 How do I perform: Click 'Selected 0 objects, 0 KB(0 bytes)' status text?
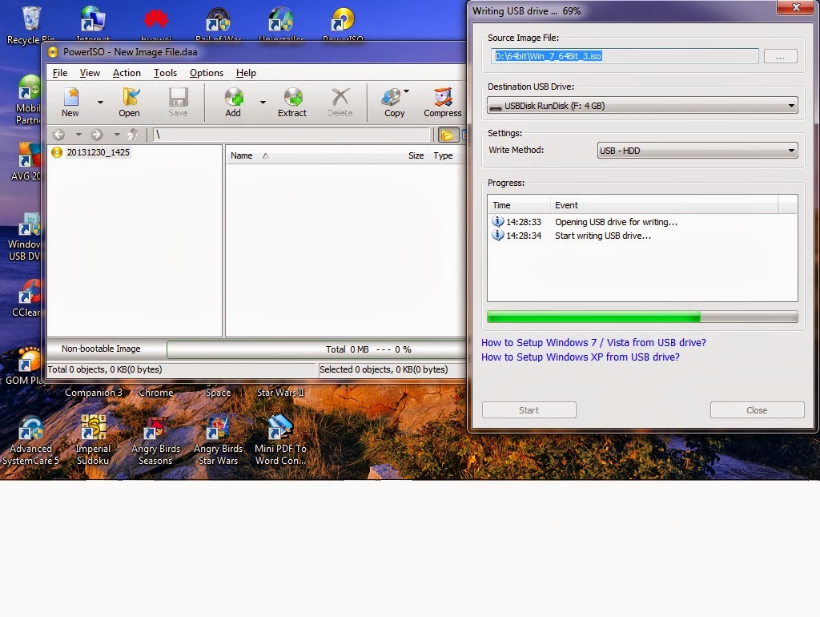(x=384, y=369)
